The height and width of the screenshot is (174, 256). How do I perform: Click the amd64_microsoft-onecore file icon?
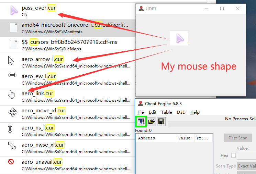pos(13,27)
